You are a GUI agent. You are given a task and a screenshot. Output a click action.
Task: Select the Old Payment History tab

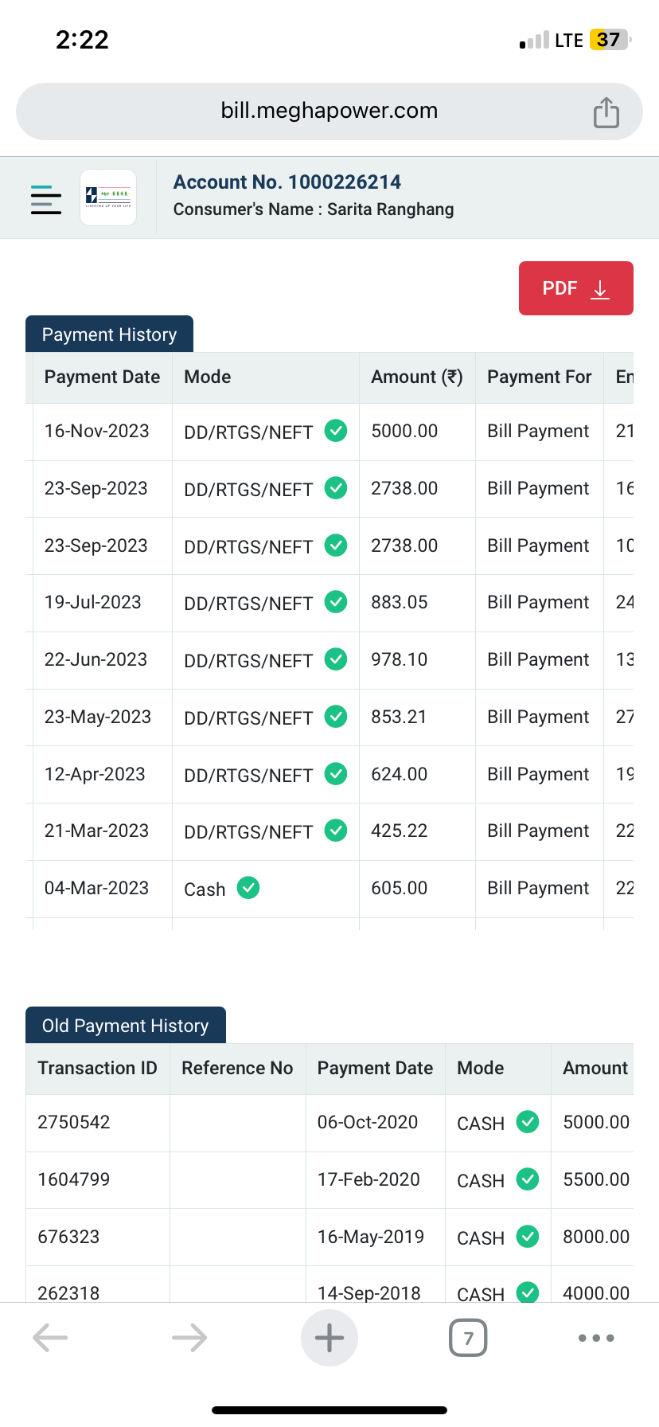(x=125, y=1026)
